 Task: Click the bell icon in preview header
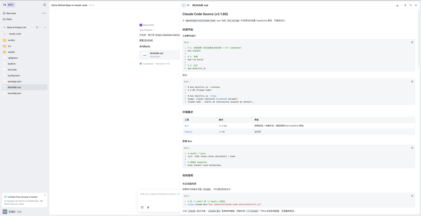[x=405, y=5]
